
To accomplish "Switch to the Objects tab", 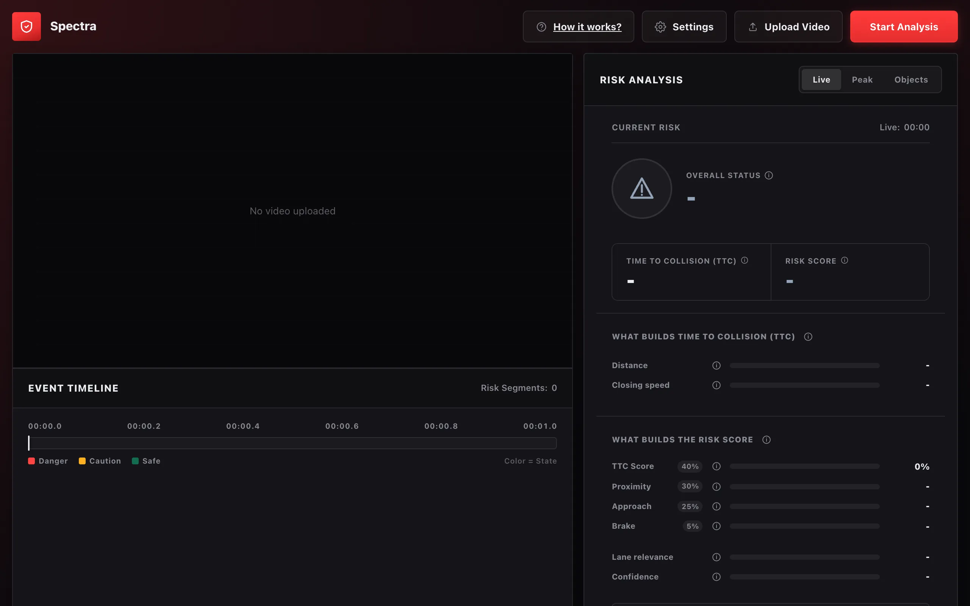I will click(911, 80).
